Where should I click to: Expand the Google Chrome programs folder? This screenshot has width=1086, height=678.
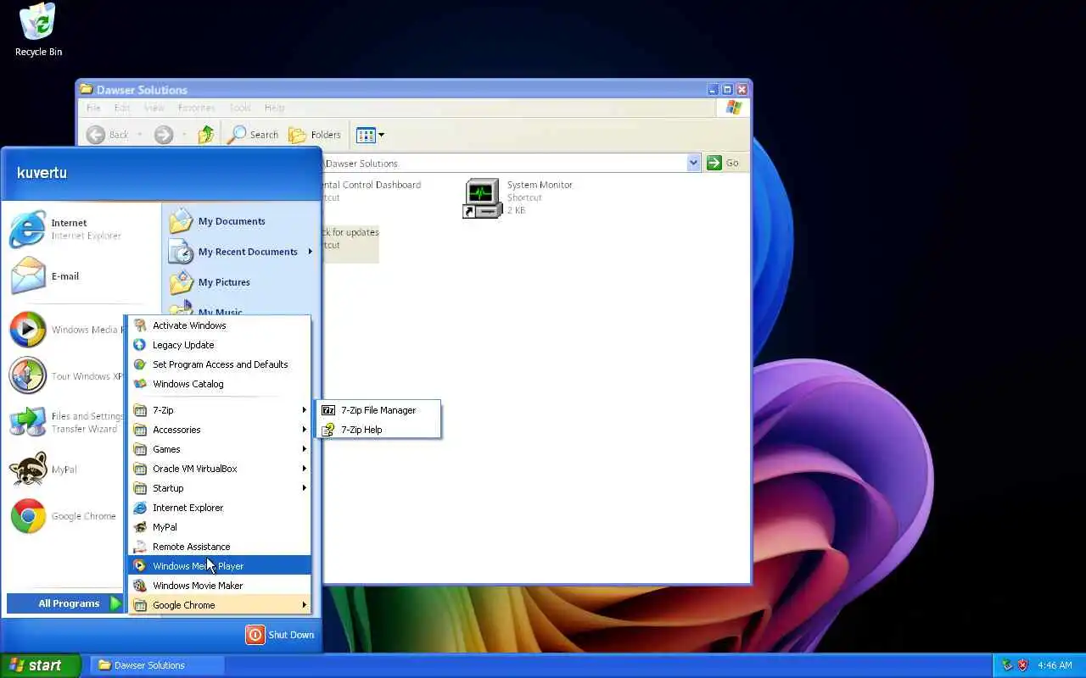click(x=220, y=605)
